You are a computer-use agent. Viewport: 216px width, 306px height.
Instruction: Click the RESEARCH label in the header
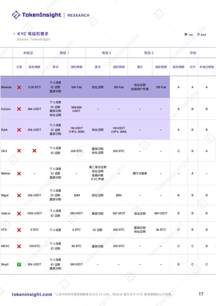coord(78,15)
